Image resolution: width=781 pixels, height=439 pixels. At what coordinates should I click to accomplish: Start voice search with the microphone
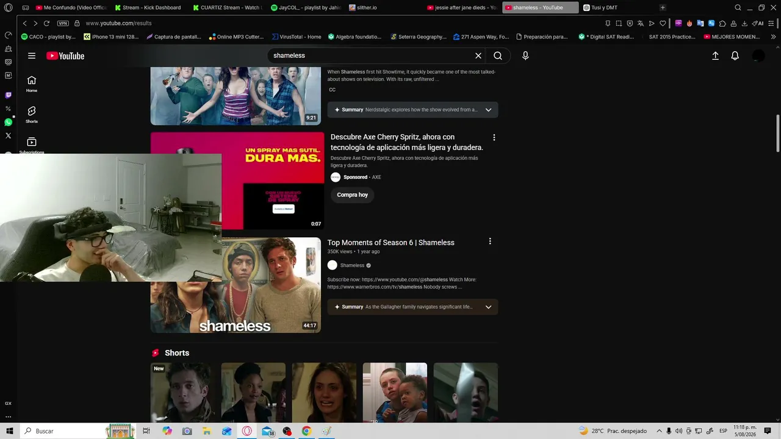pyautogui.click(x=525, y=55)
